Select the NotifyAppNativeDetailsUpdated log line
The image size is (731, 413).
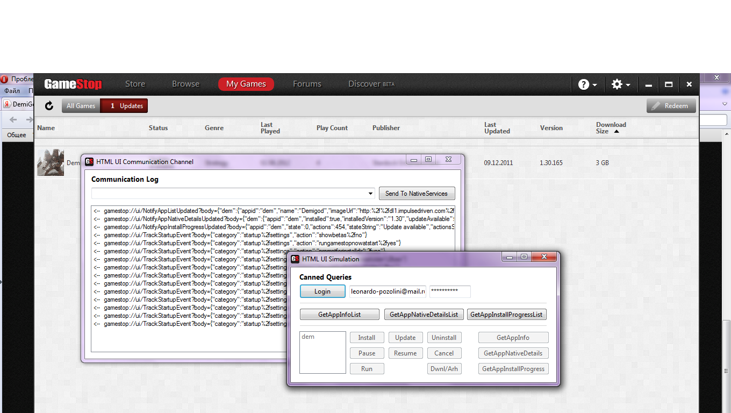[274, 219]
